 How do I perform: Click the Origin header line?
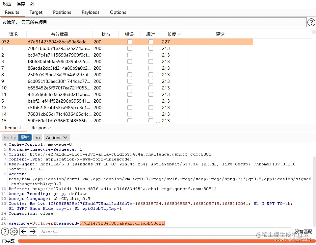click(110, 154)
